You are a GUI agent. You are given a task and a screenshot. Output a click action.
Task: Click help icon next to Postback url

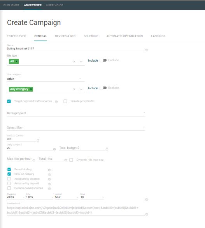point(147,214)
